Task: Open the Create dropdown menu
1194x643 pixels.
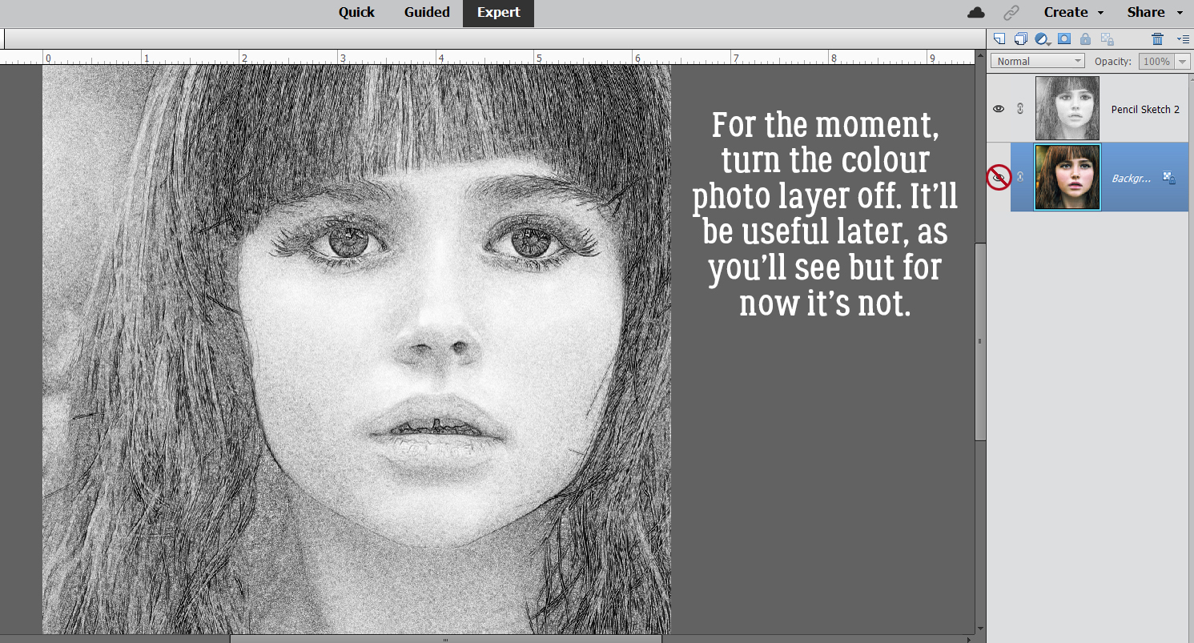Action: (1074, 12)
